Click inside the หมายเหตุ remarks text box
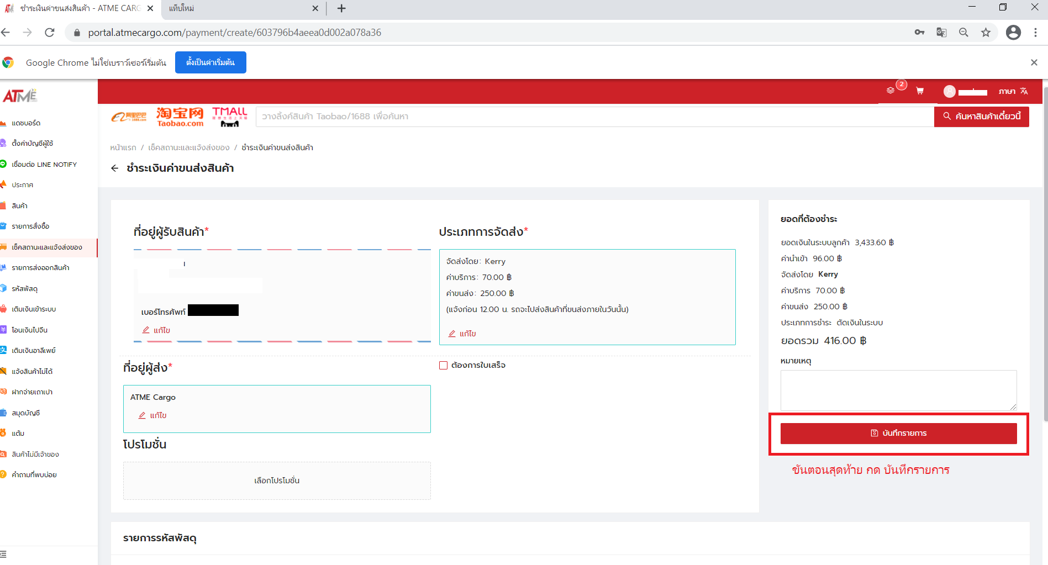This screenshot has width=1048, height=565. 898,390
